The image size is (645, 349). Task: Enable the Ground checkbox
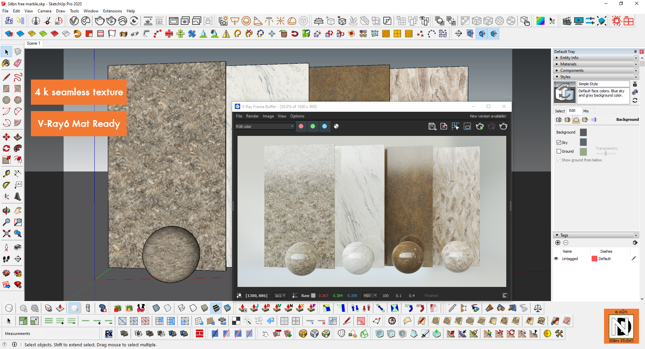tap(559, 151)
